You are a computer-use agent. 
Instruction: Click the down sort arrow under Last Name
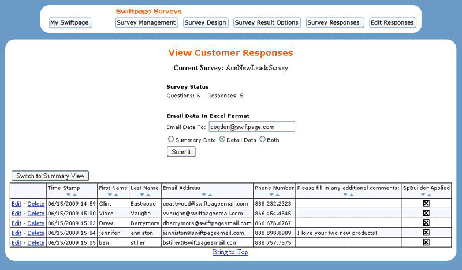(142, 195)
